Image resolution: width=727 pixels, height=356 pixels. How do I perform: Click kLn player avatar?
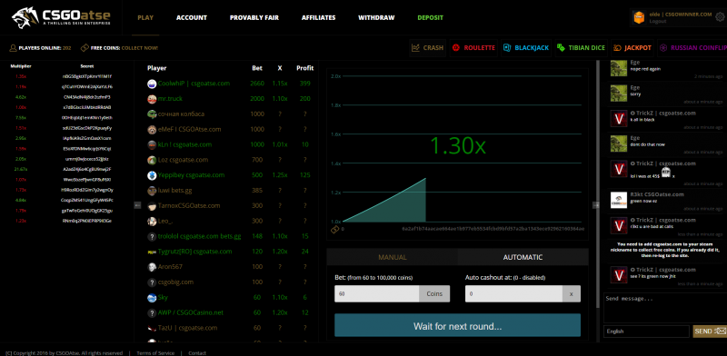coord(152,145)
